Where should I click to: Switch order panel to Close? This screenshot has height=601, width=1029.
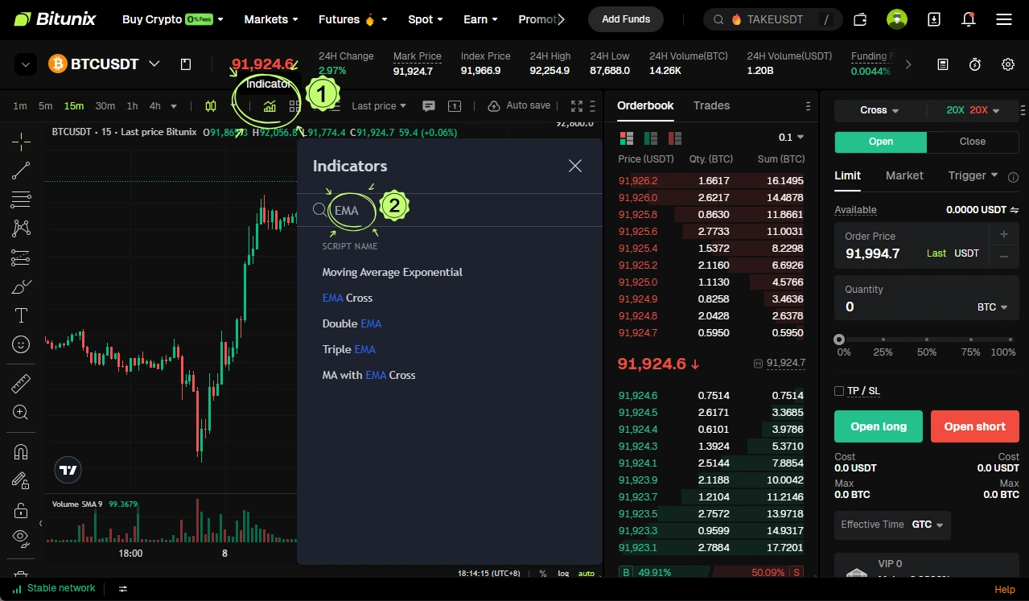[x=972, y=142]
